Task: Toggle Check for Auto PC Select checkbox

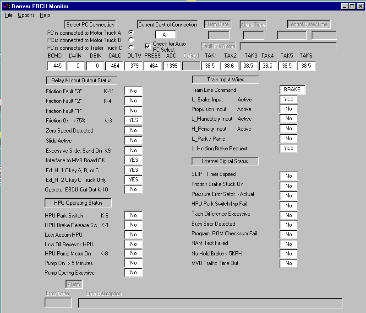Action: pyautogui.click(x=147, y=46)
